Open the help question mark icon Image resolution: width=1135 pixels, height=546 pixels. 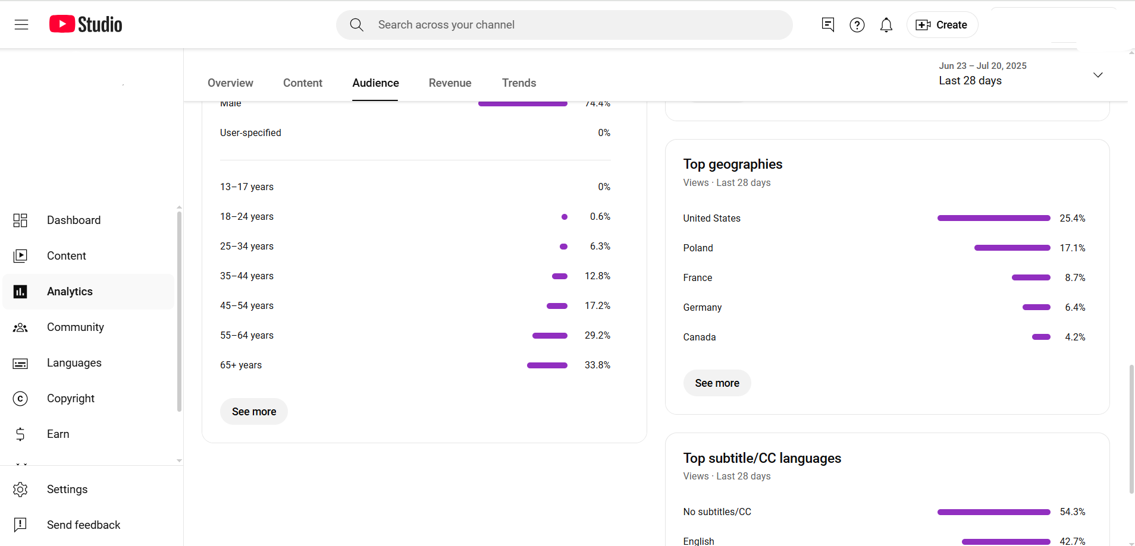857,25
